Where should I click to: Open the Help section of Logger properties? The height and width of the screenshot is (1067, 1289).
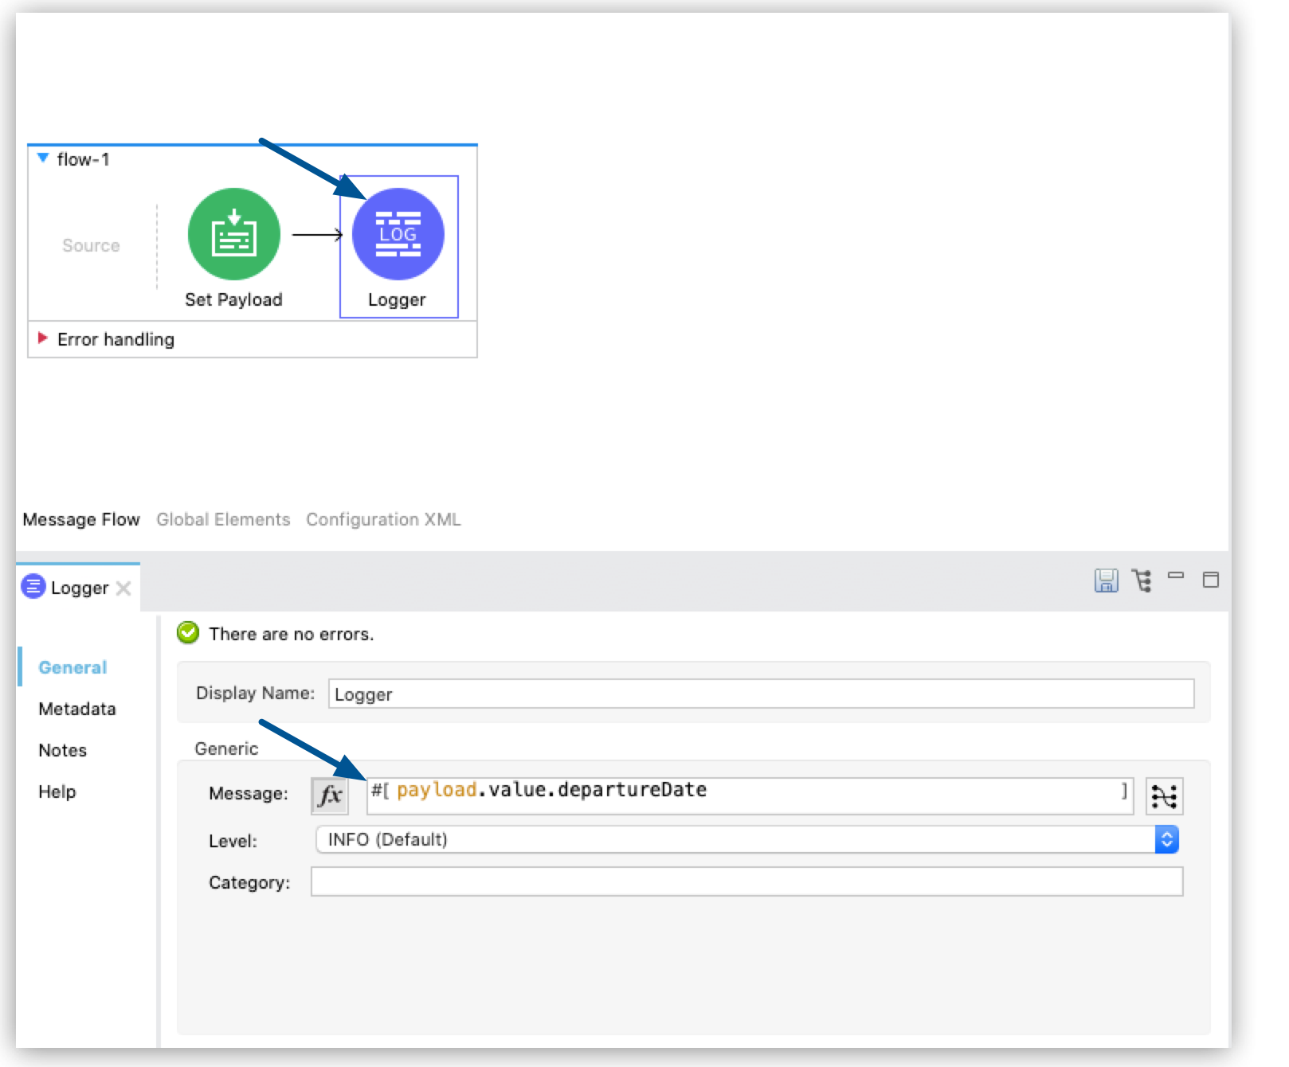tap(57, 791)
